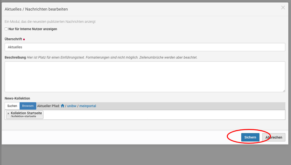Click the 'Nur für Interne Nutzer anzeigen' label

[x=33, y=29]
